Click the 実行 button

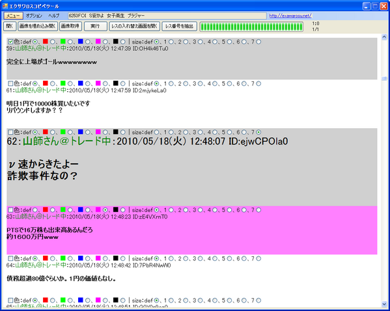[x=96, y=26]
